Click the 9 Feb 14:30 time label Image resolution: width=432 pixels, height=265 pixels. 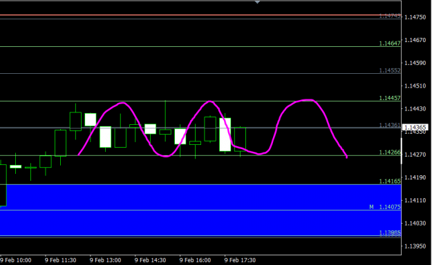tap(150, 260)
